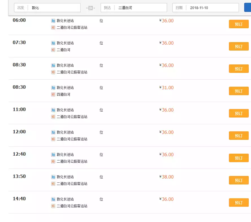Click the 终 end icon in 14:40 row
Viewport: 251px width, 222px height.
point(53,206)
